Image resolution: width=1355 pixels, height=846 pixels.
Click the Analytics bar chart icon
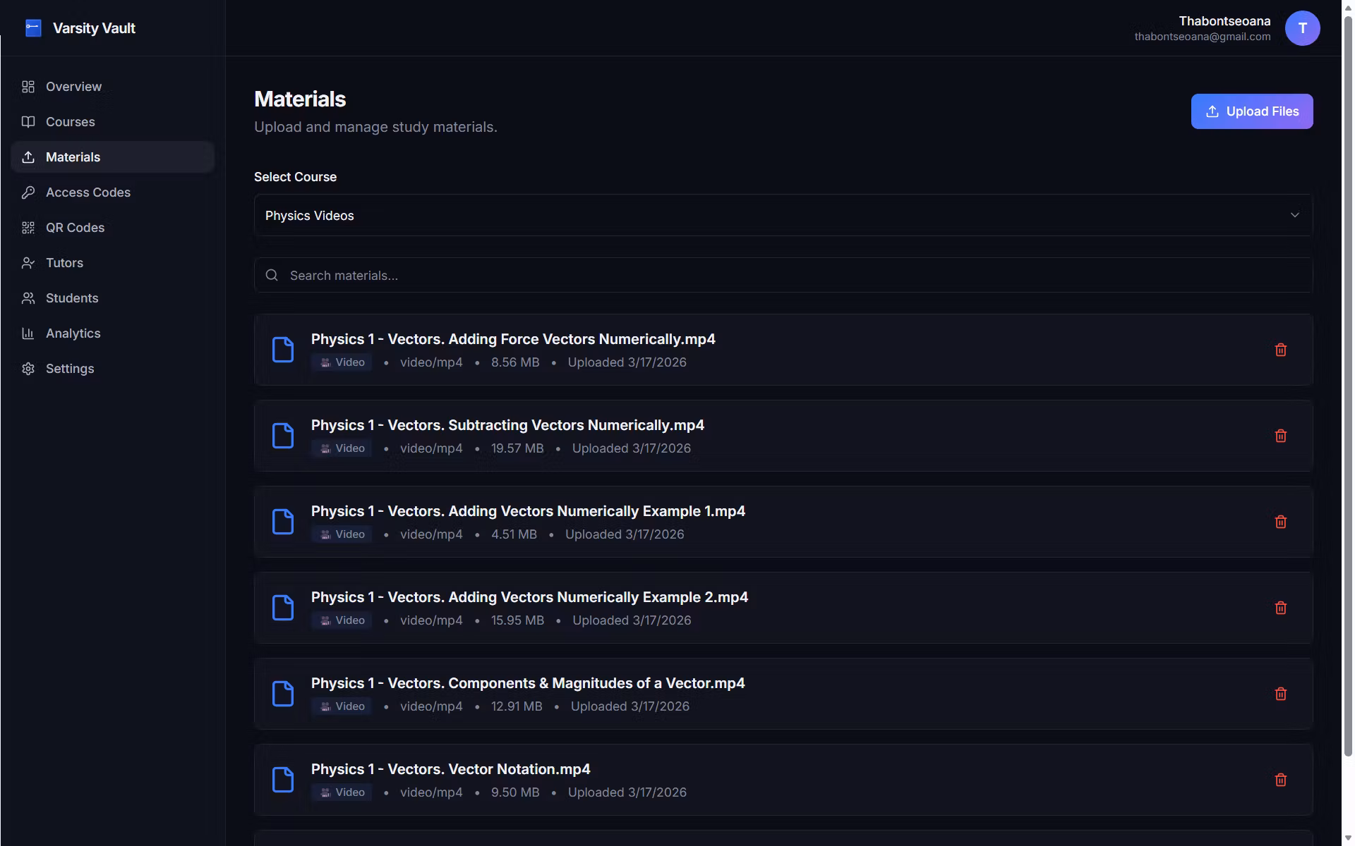coord(28,333)
